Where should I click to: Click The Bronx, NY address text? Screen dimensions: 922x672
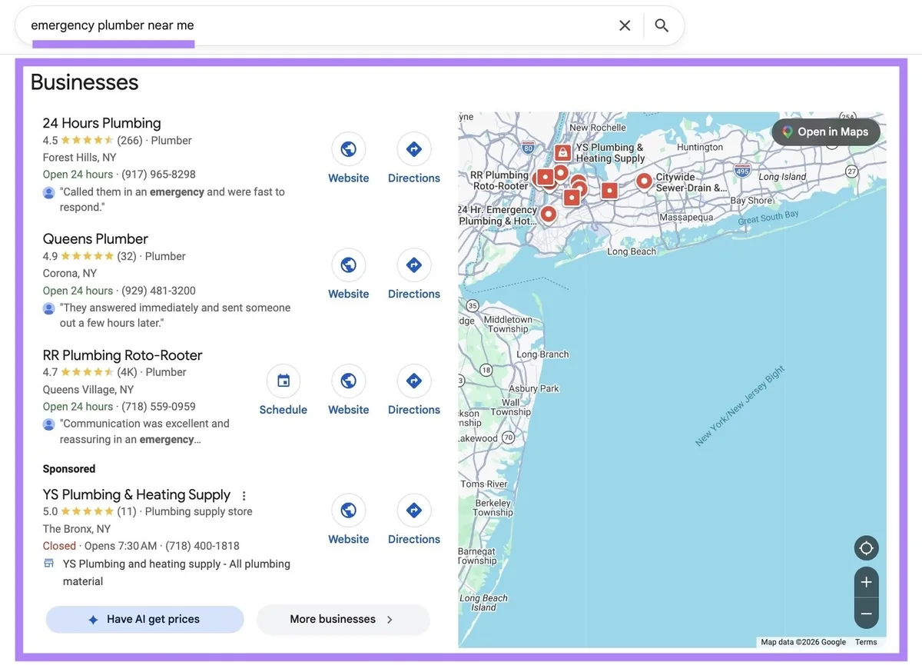click(x=77, y=529)
